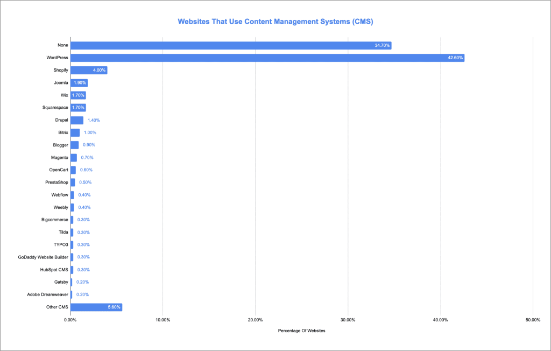This screenshot has height=351, width=551.
Task: Click the Bigcommerce category label
Action: [55, 220]
